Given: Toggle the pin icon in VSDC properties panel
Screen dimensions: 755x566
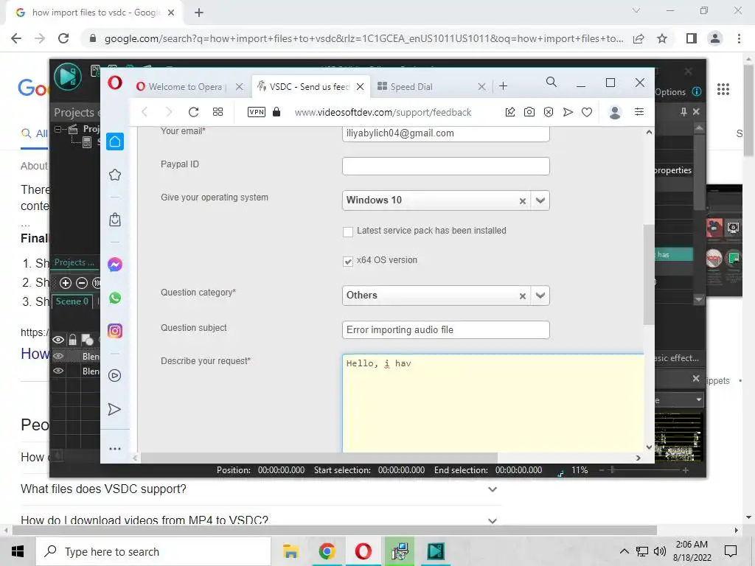Looking at the screenshot, I should tap(683, 112).
